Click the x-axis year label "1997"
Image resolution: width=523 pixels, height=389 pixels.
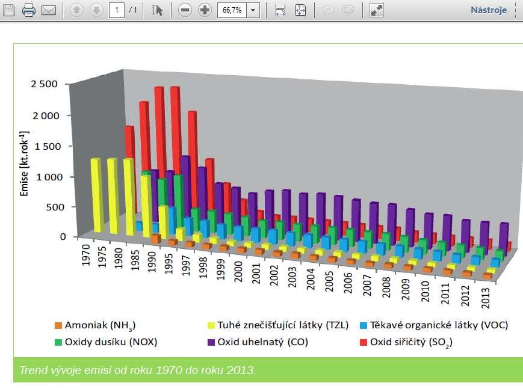(186, 266)
